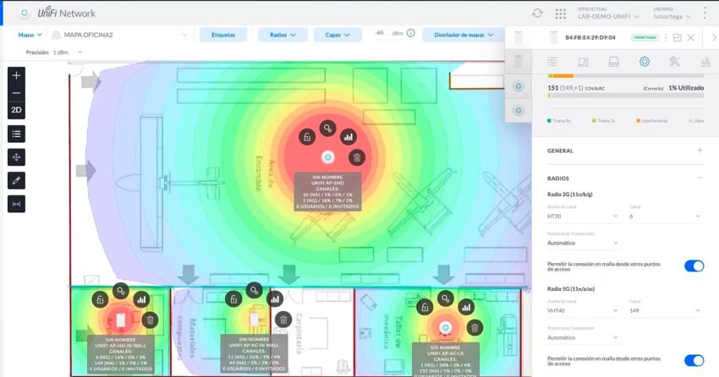The image size is (719, 377).
Task: Zoom in on the map with plus button
Action: point(16,75)
